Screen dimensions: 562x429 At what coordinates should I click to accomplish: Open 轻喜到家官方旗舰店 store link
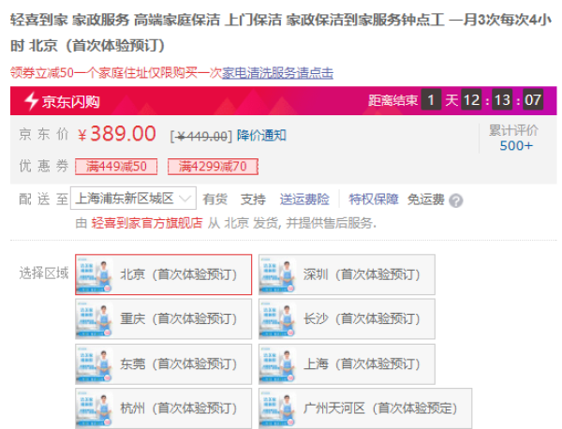pos(147,223)
